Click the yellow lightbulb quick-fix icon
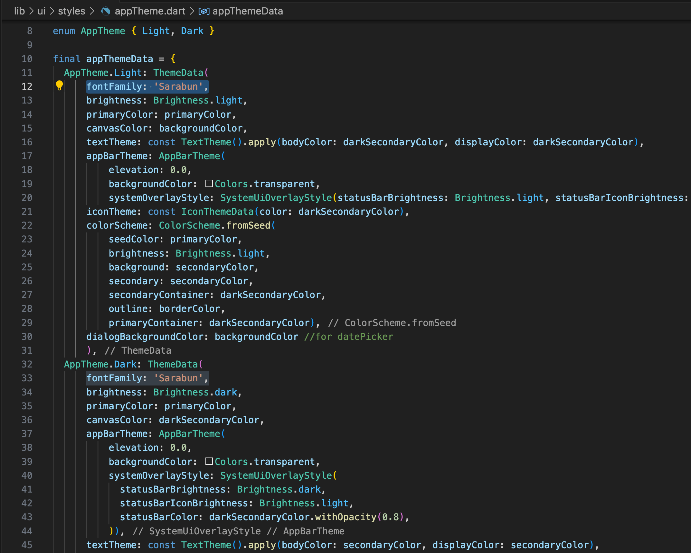691x553 pixels. pyautogui.click(x=59, y=86)
